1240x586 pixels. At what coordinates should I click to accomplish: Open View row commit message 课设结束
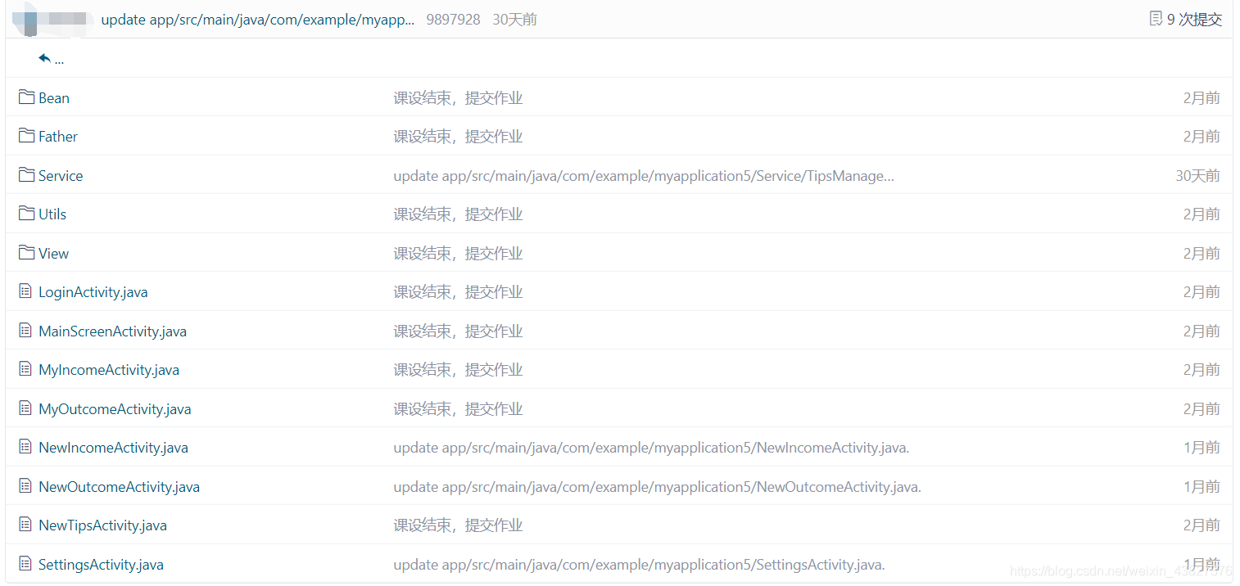[458, 254]
